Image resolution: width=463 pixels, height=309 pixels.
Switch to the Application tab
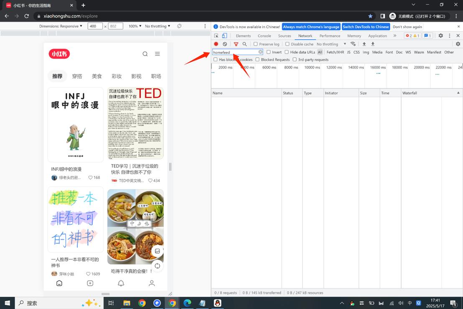[377, 36]
